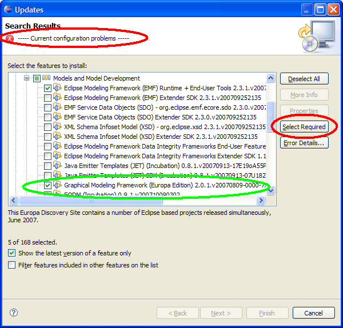Cancel the Updates dialog

pyautogui.click(x=313, y=313)
